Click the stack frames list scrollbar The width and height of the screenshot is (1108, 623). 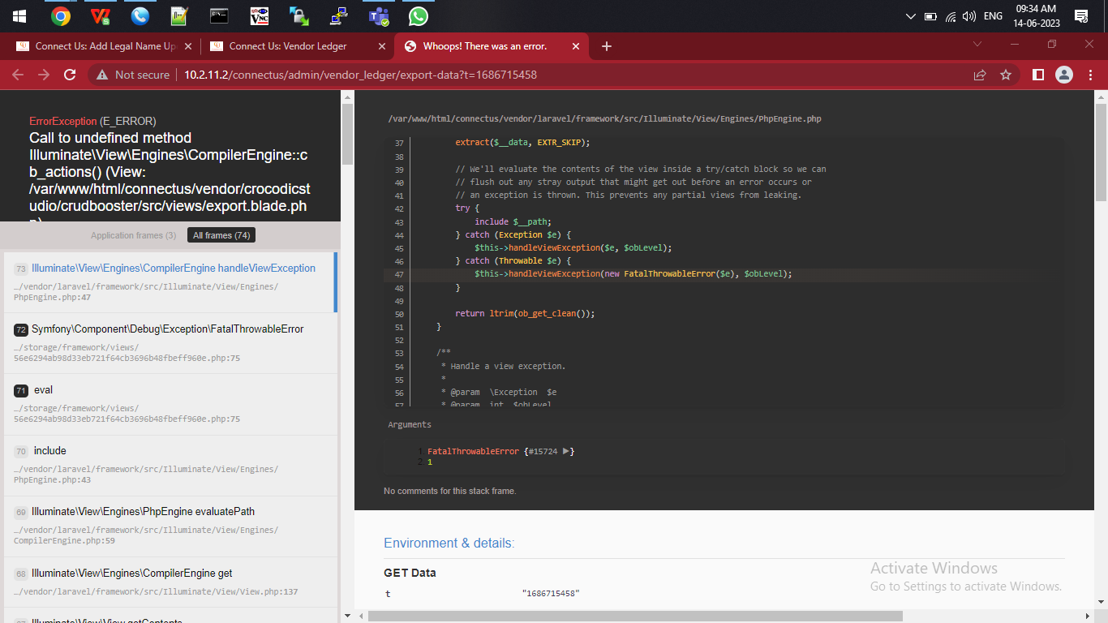(347, 135)
